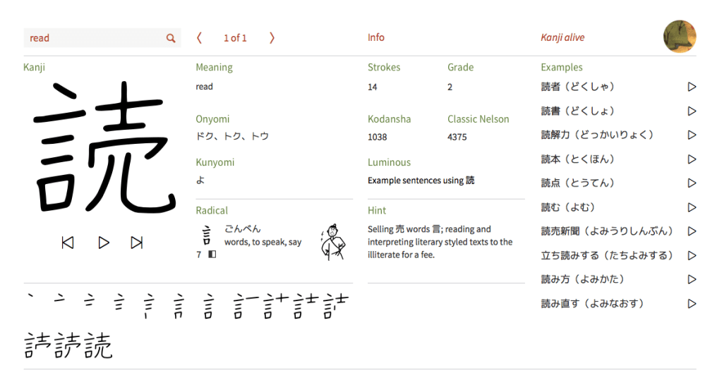
Task: Play audio for 読む (よむ)
Action: pos(692,207)
